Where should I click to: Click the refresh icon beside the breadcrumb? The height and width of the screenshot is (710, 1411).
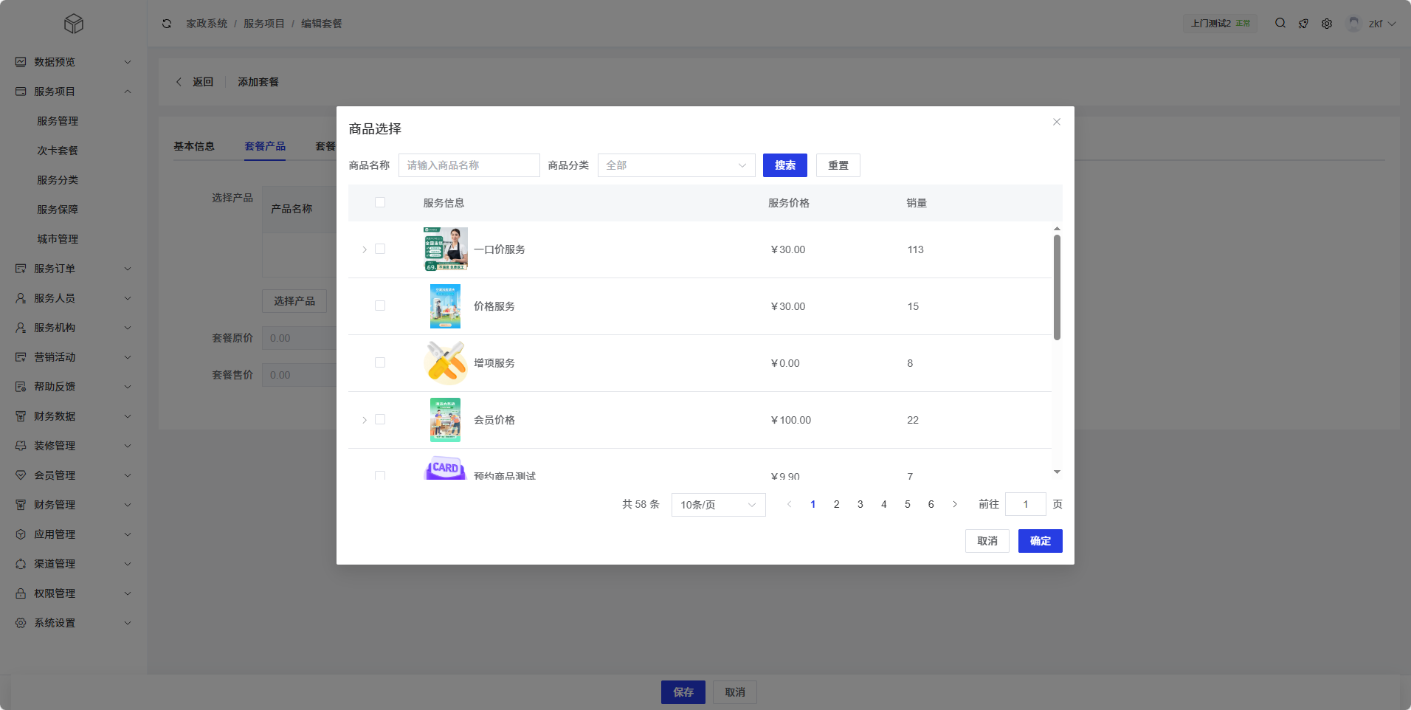(x=167, y=24)
